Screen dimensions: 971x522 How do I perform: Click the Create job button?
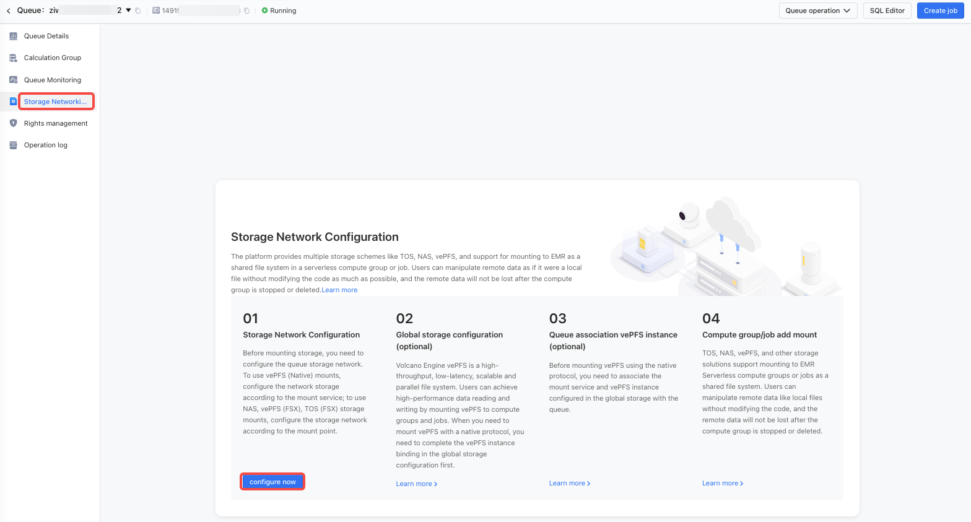940,11
